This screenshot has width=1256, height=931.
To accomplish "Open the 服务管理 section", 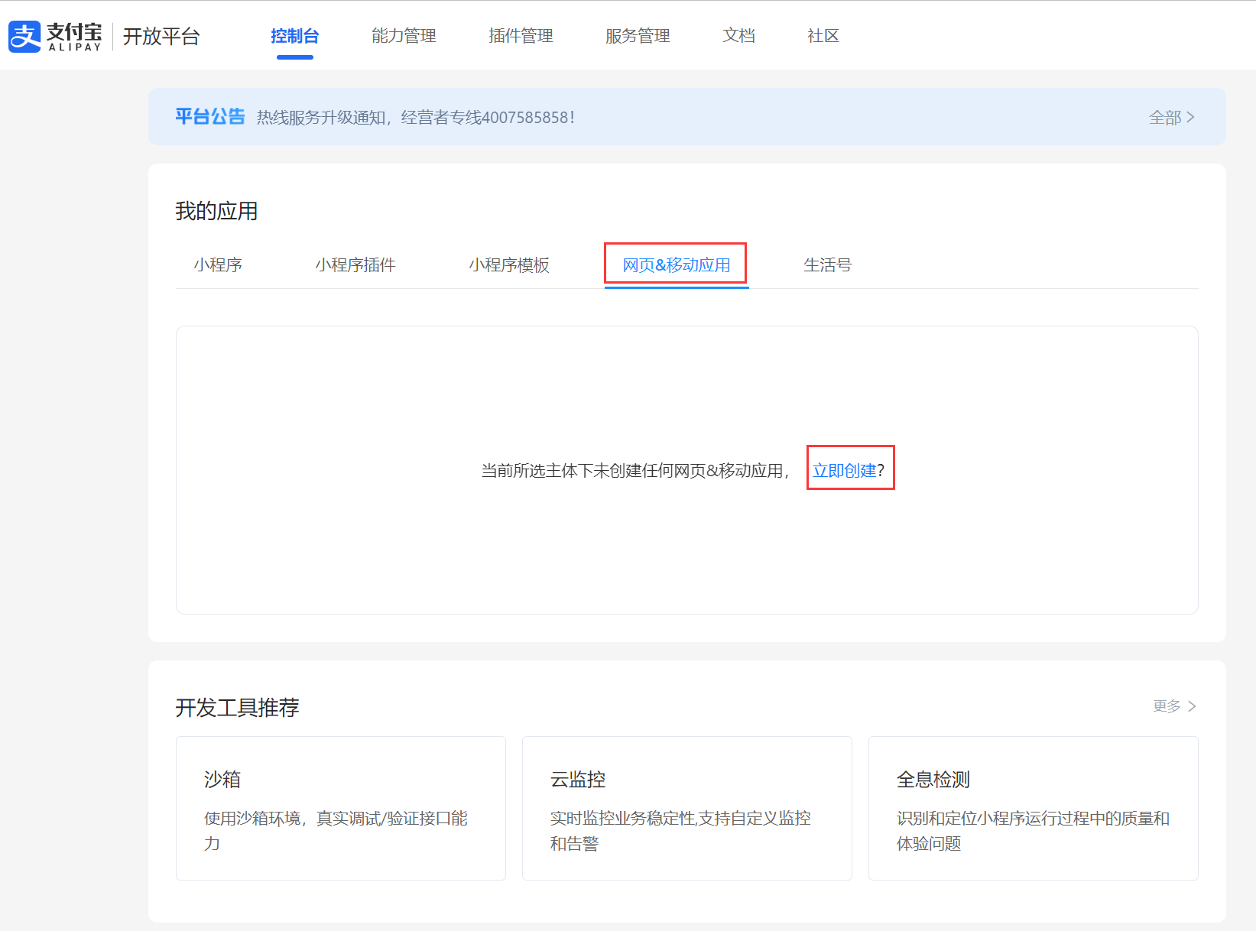I will pyautogui.click(x=638, y=36).
